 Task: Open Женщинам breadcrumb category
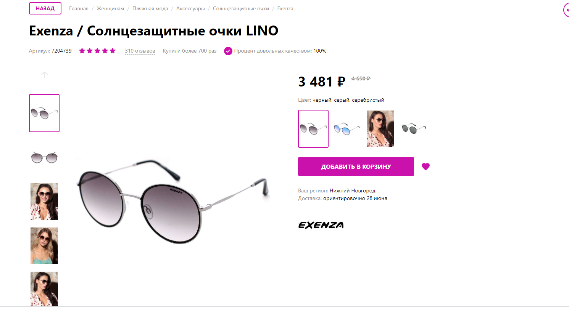(x=110, y=8)
